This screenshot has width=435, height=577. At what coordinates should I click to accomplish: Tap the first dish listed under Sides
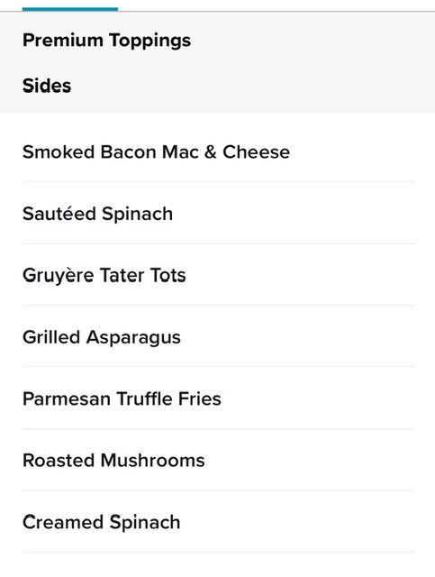click(x=219, y=152)
